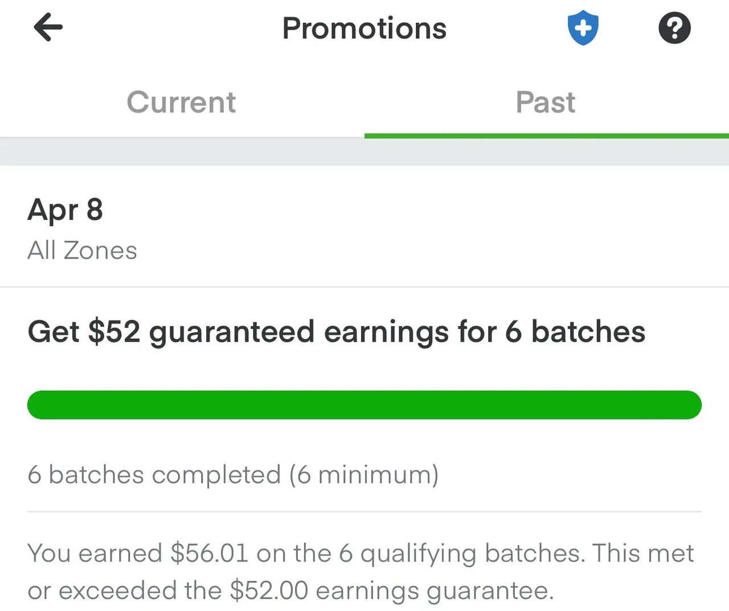Select the Past tab

tap(546, 102)
